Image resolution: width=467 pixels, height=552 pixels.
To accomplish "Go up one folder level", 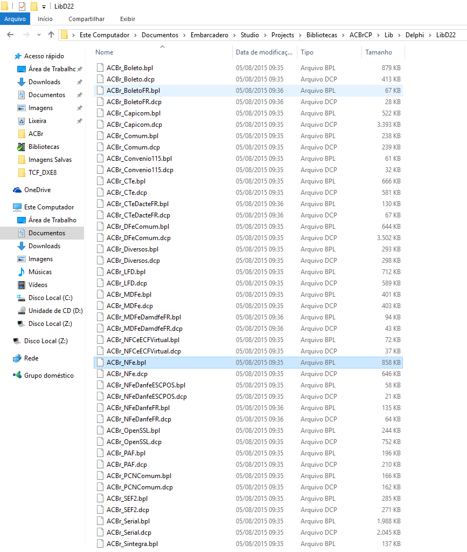I will pyautogui.click(x=51, y=35).
